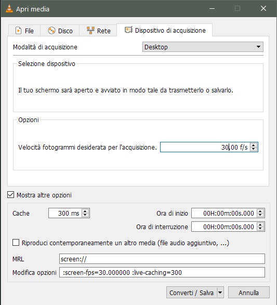
Task: Open the Modalità di acquisizione Desktop dropdown
Action: coord(203,47)
